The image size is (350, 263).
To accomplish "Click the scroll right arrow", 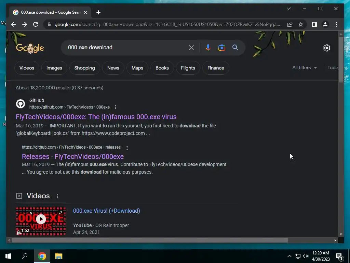I will click(x=335, y=240).
